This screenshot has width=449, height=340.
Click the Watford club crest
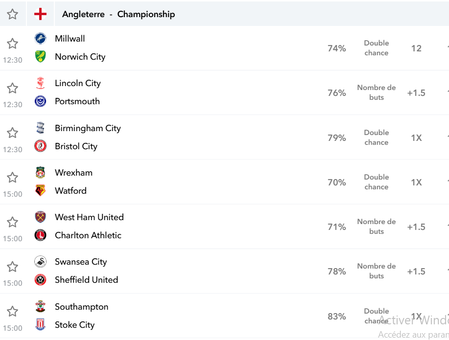[x=40, y=190]
